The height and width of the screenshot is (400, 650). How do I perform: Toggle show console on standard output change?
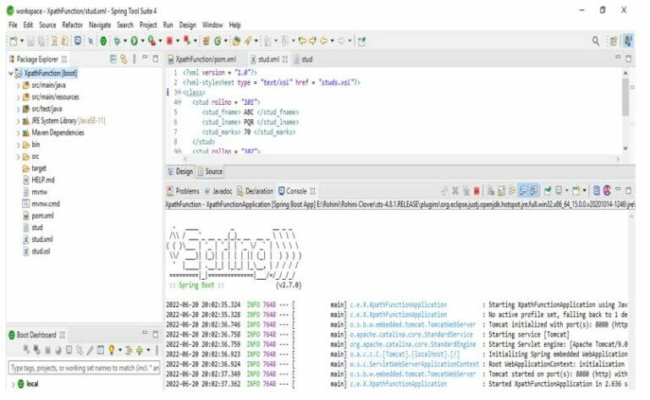click(523, 190)
